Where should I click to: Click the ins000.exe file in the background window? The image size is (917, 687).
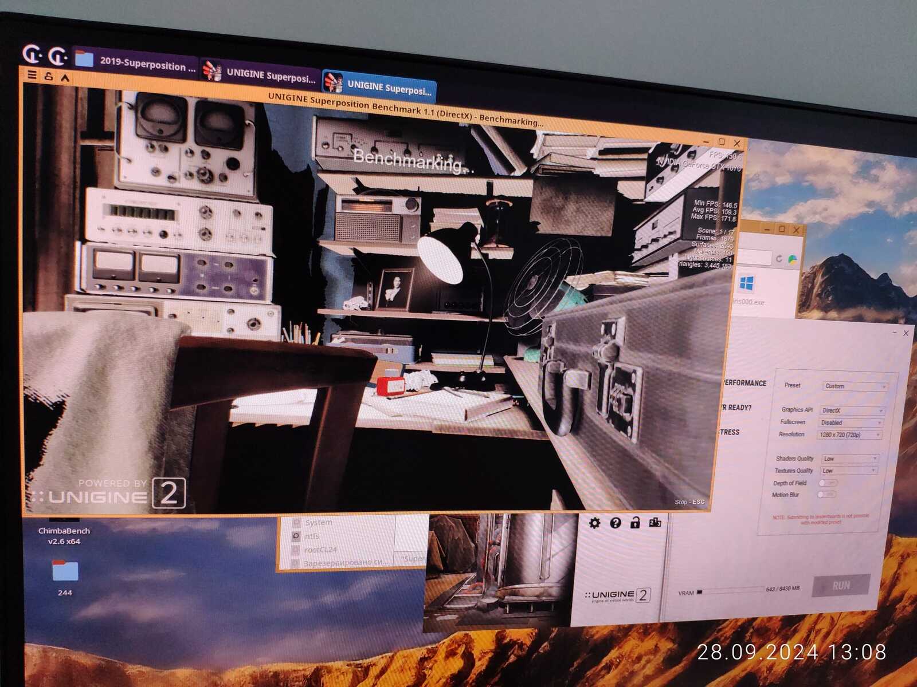click(750, 291)
